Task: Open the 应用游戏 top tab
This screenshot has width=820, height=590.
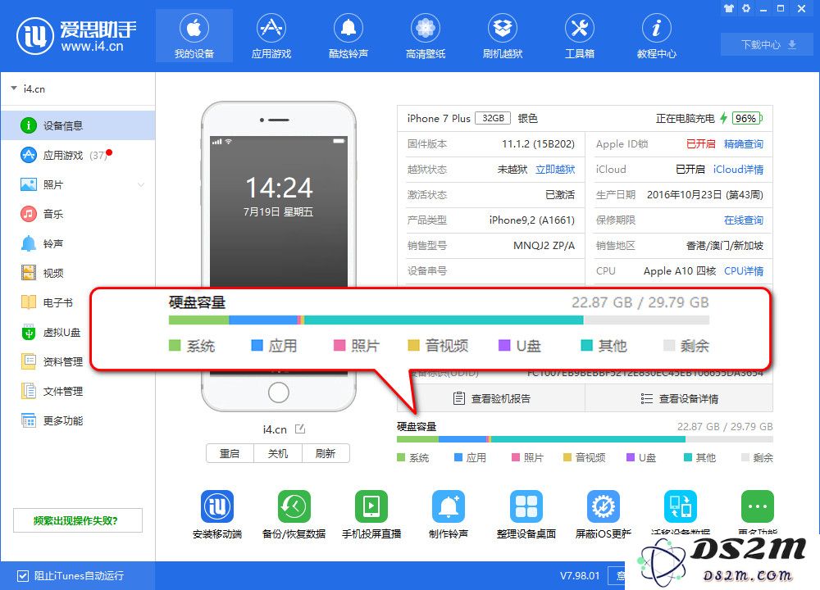Action: coord(271,36)
